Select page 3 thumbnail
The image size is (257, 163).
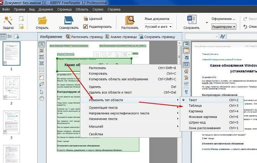coord(11,122)
